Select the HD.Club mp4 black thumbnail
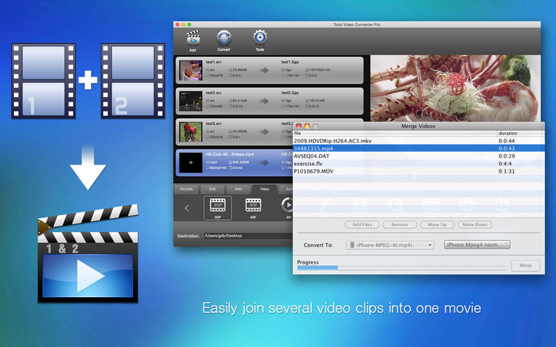Image resolution: width=556 pixels, height=347 pixels. (x=190, y=162)
